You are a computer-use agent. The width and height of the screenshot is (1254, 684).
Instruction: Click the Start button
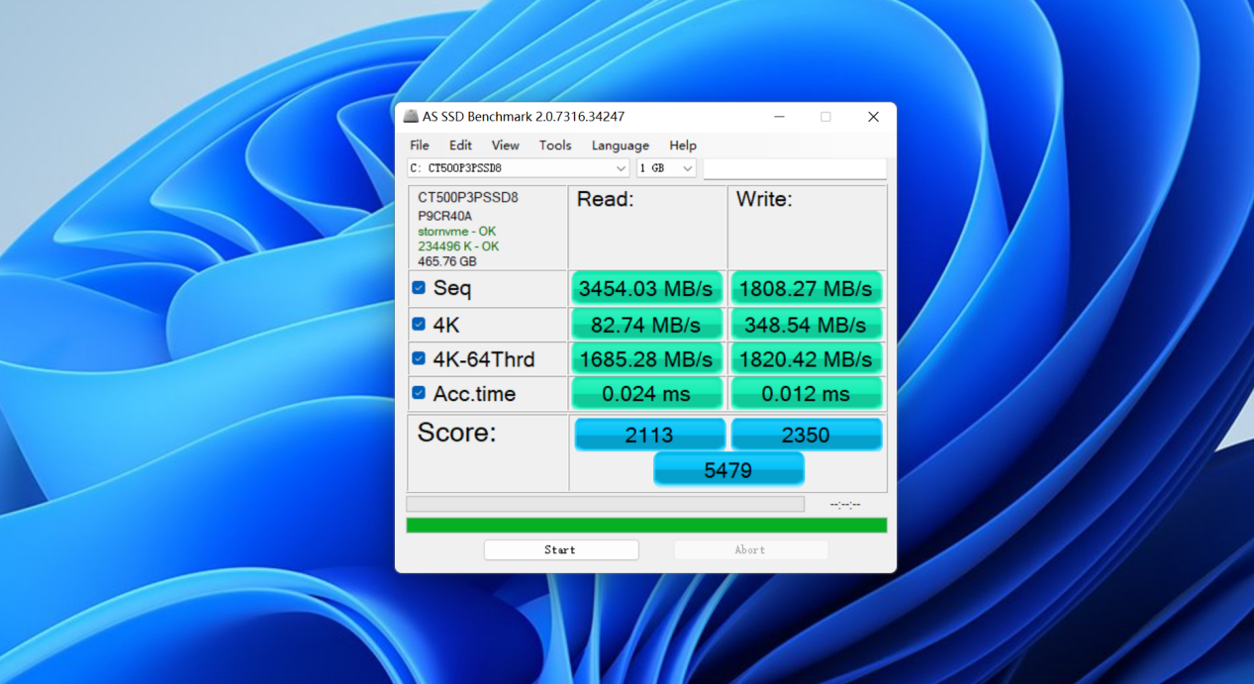[561, 549]
